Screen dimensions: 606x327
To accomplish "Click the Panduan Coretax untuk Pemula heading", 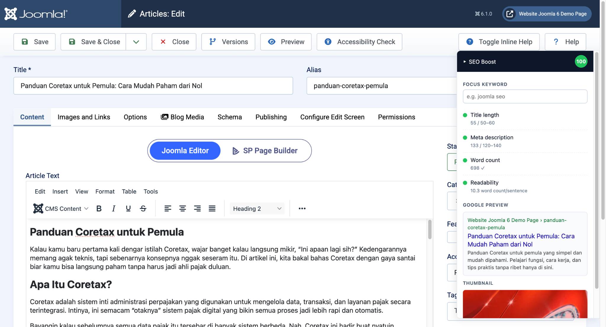I will pyautogui.click(x=107, y=232).
